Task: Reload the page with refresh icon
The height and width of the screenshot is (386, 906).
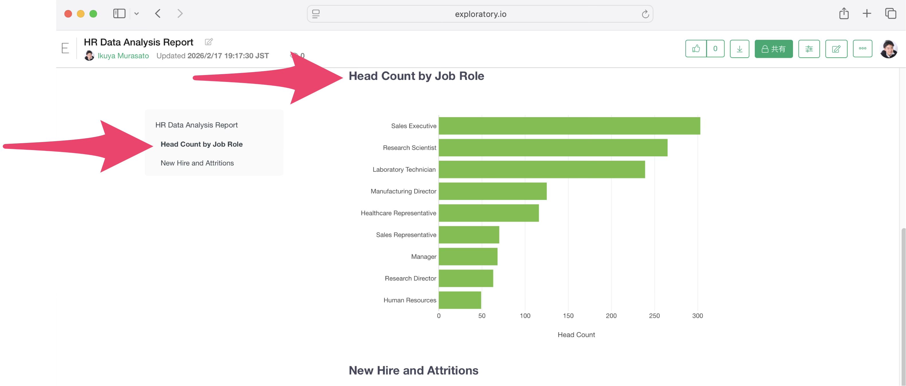Action: click(x=645, y=14)
